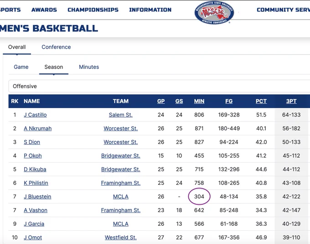310x244 pixels.
Task: Select the Minutes stats tab
Action: pyautogui.click(x=89, y=67)
